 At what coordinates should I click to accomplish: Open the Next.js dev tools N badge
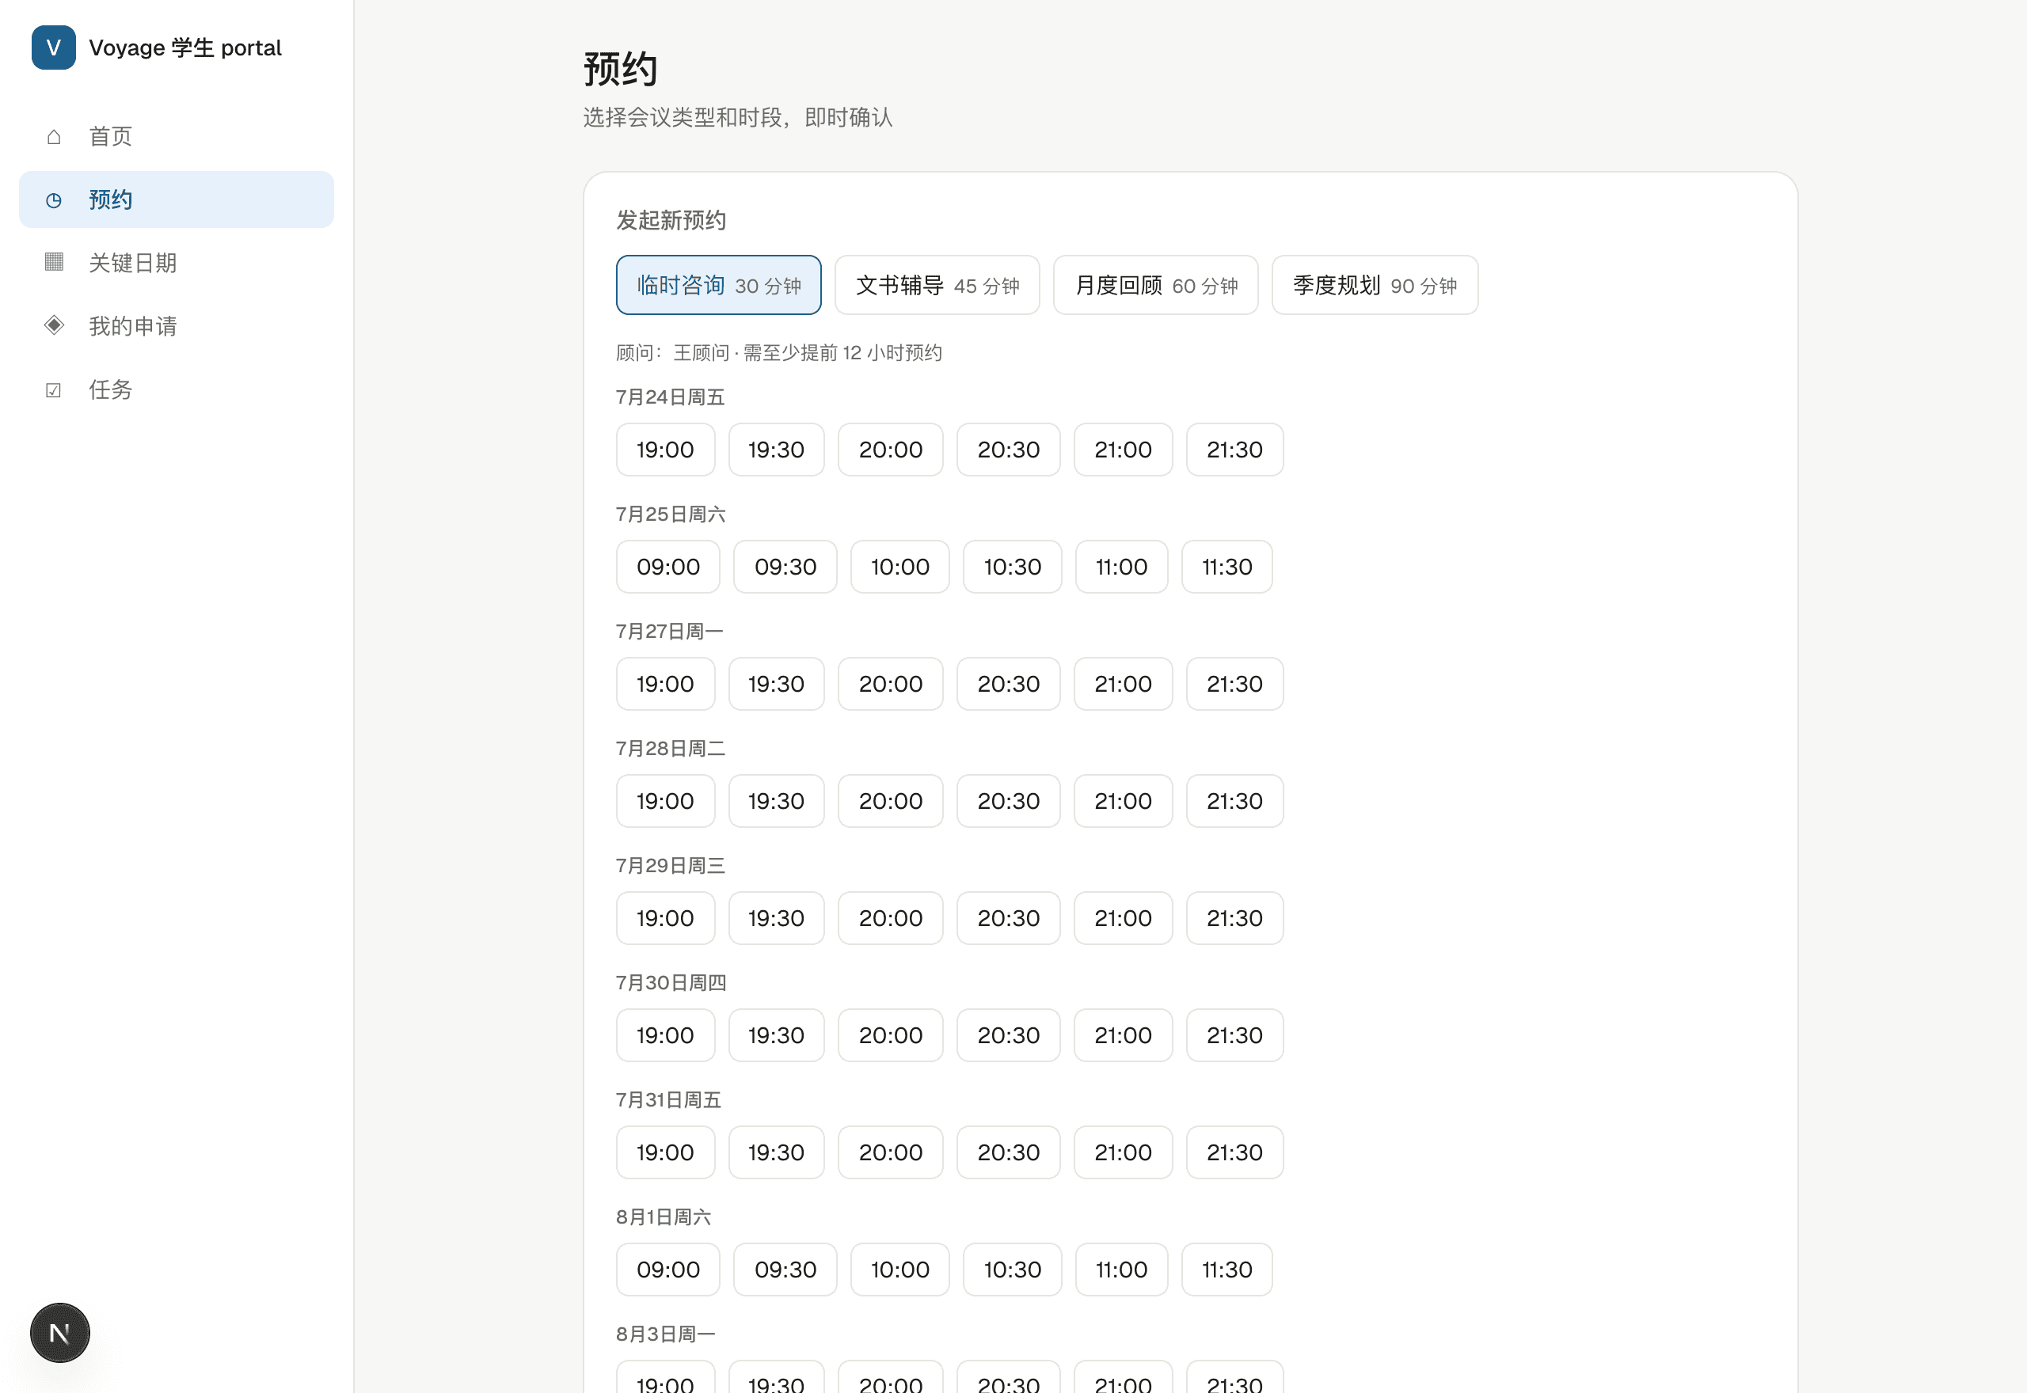pyautogui.click(x=59, y=1333)
